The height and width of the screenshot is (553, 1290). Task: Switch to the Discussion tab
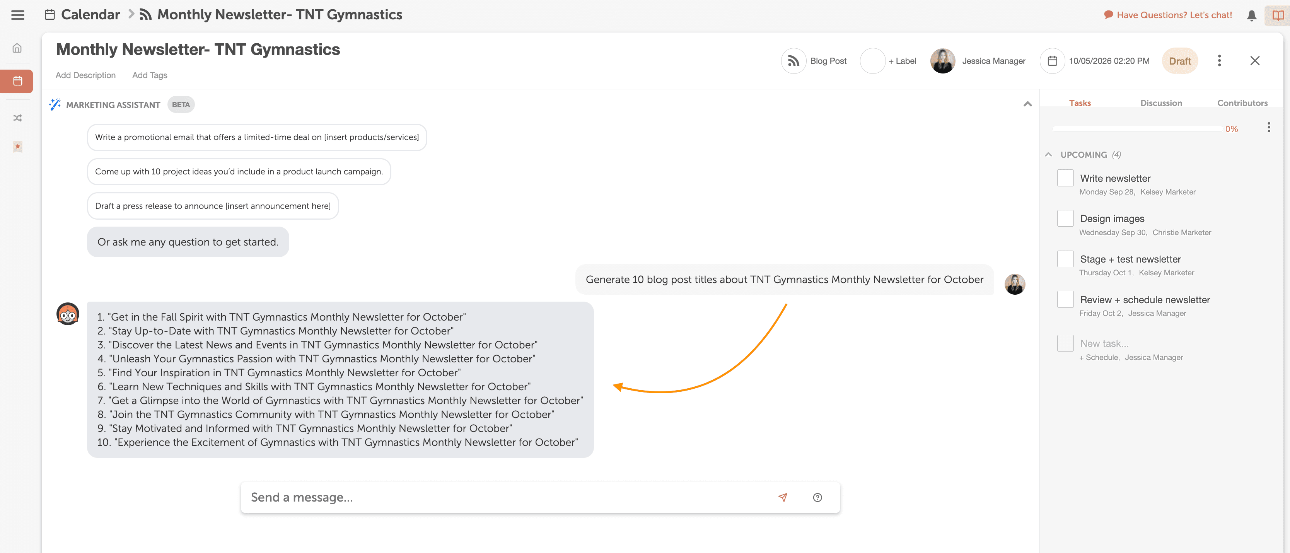(x=1161, y=103)
